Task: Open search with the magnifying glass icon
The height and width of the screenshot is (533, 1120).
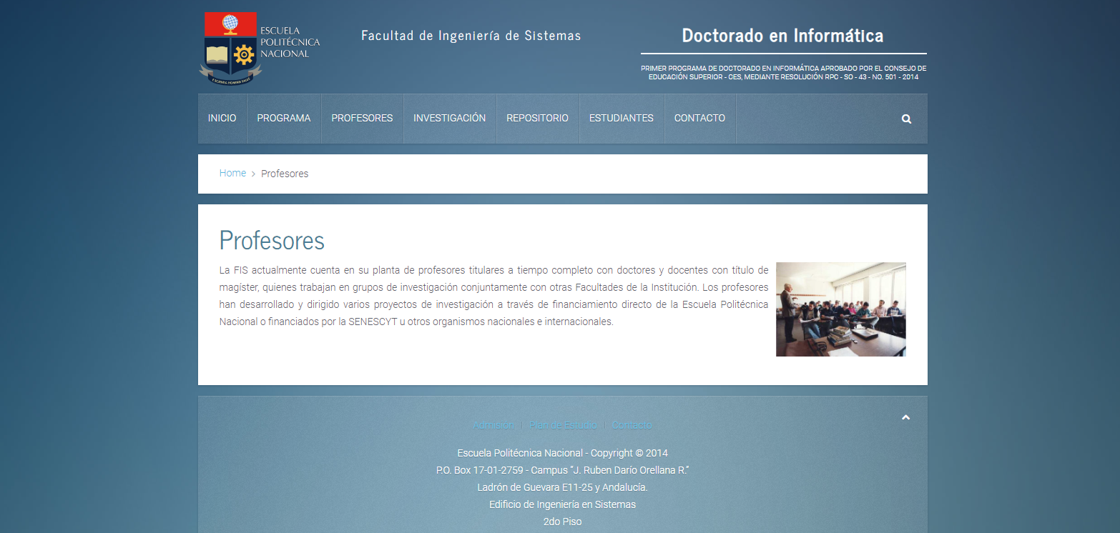Action: click(906, 119)
